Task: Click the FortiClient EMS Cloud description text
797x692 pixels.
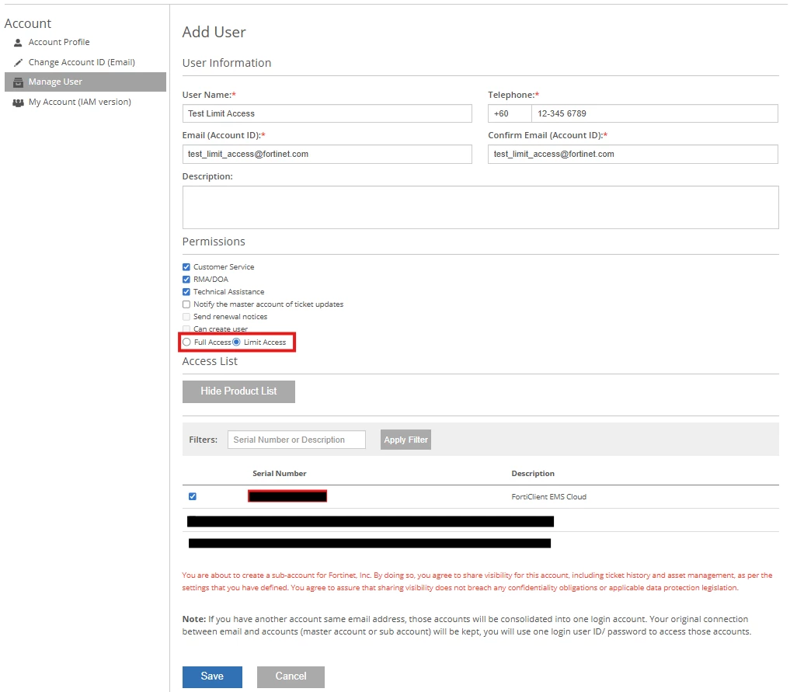Action: 549,497
